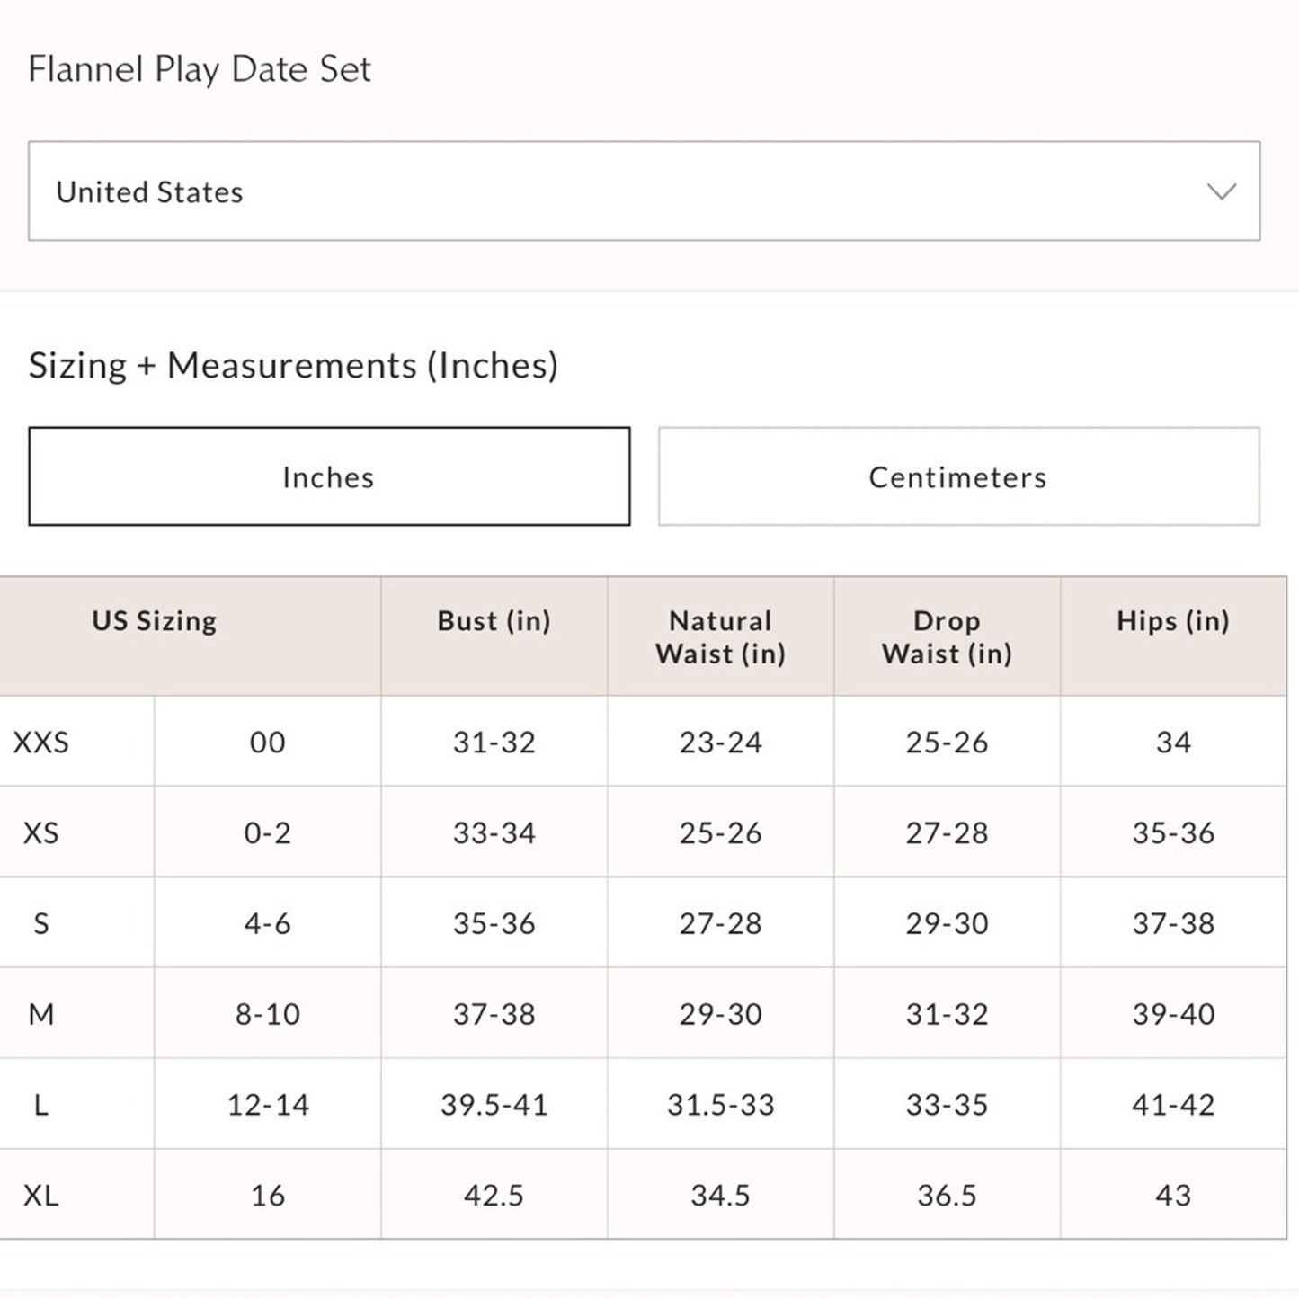Click the US Sizing column header
Screen dimensions: 1299x1299
pyautogui.click(x=155, y=621)
